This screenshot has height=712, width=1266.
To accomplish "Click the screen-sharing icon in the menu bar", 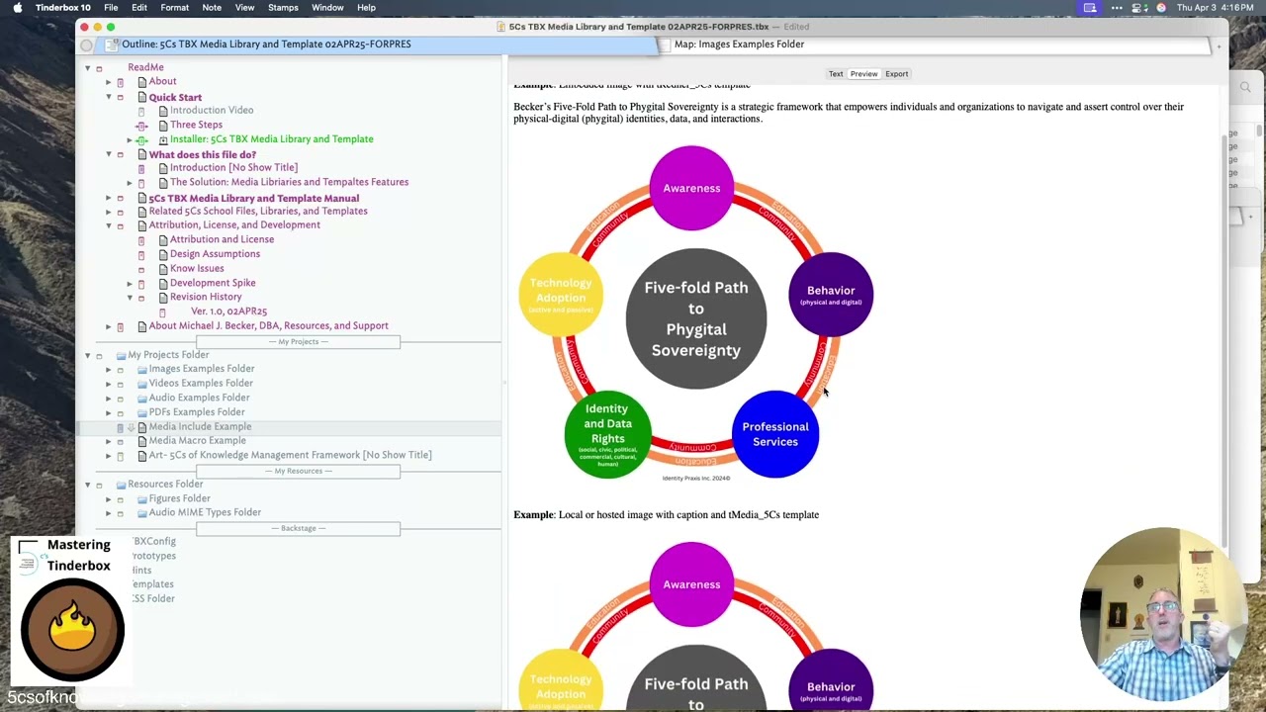I will click(1090, 8).
